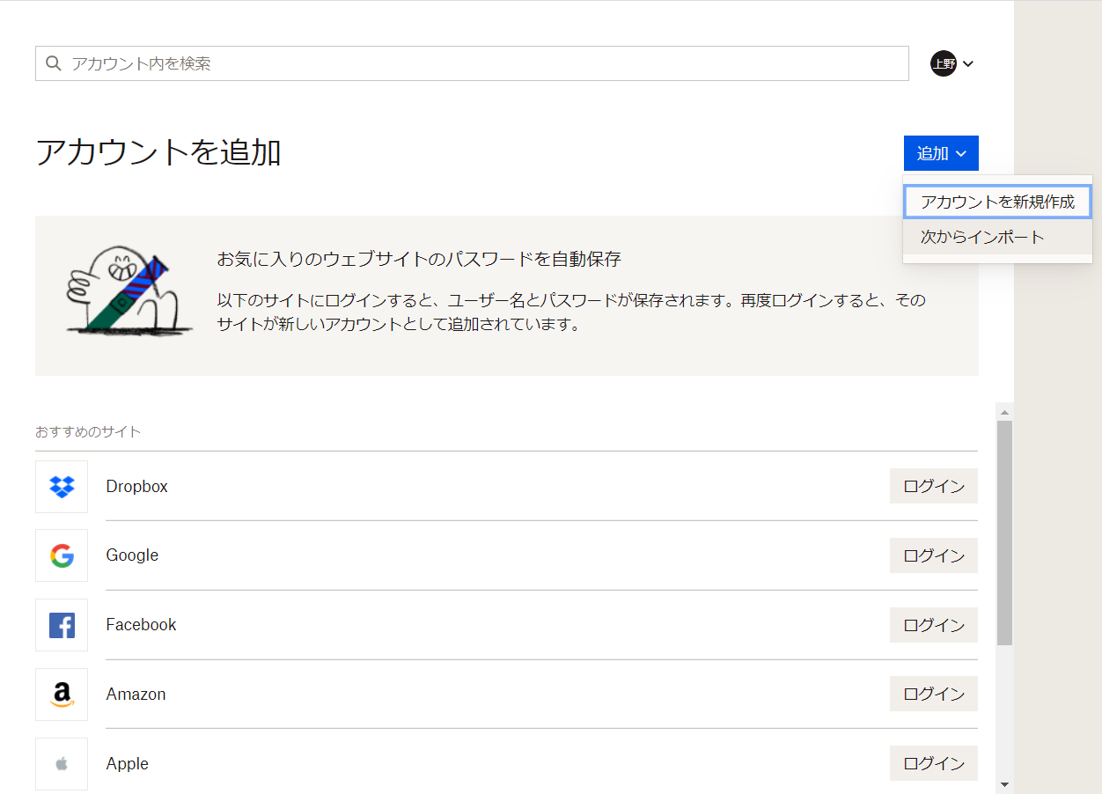Viewport: 1102px width, 794px height.
Task: Click the Amazon logo icon
Action: (x=62, y=695)
